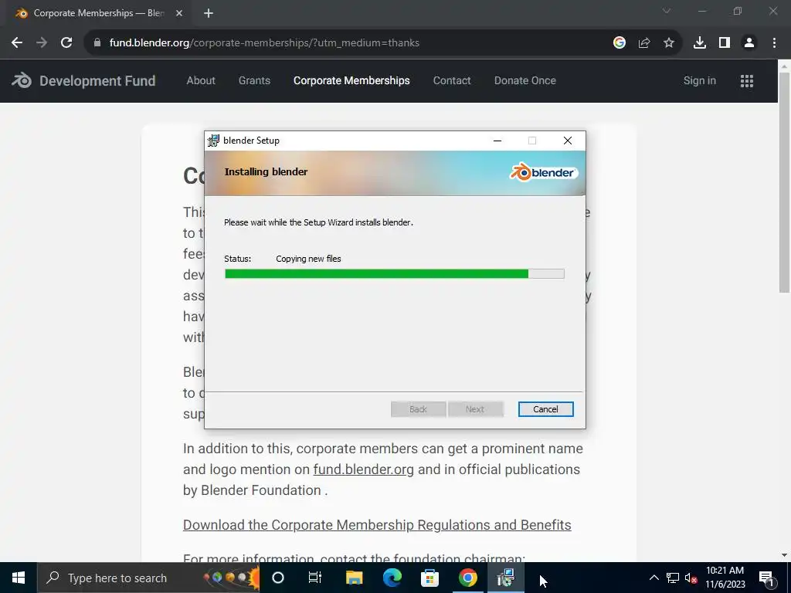Open Microsoft Store from the taskbar
Viewport: 791px width, 593px height.
point(429,578)
